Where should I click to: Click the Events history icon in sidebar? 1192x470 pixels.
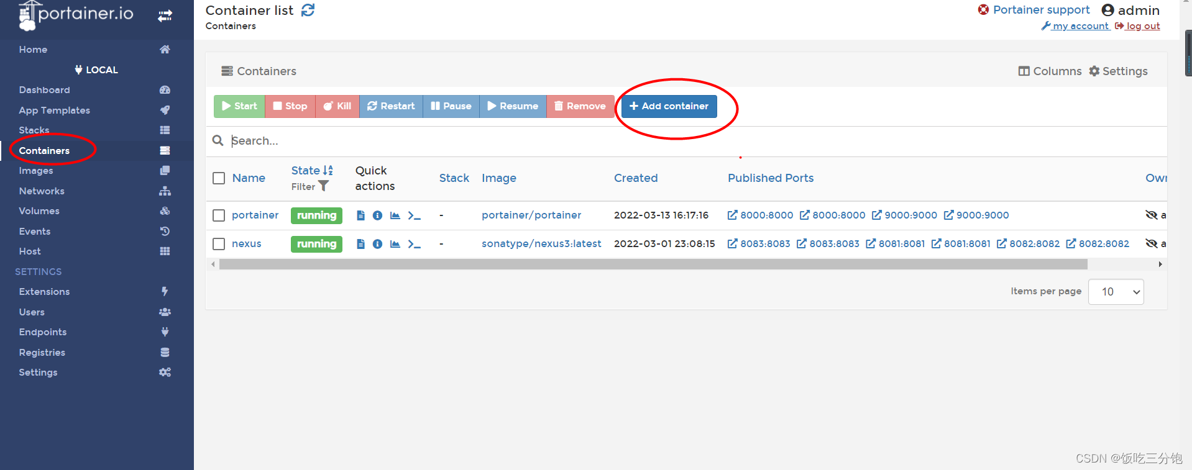point(165,231)
